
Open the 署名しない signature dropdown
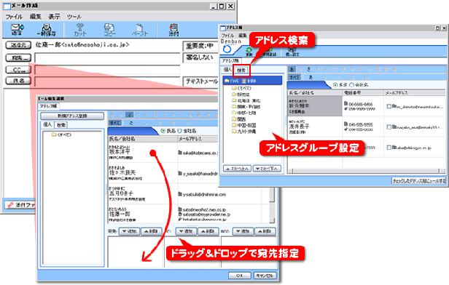click(x=200, y=57)
